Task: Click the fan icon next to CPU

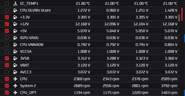Action: click(15, 79)
